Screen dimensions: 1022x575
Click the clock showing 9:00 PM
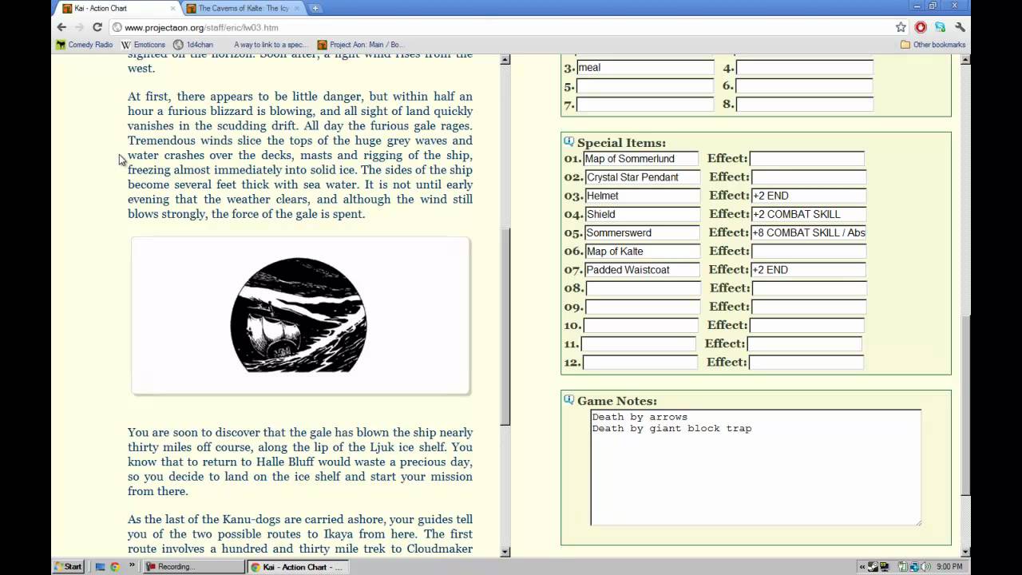tap(949, 567)
